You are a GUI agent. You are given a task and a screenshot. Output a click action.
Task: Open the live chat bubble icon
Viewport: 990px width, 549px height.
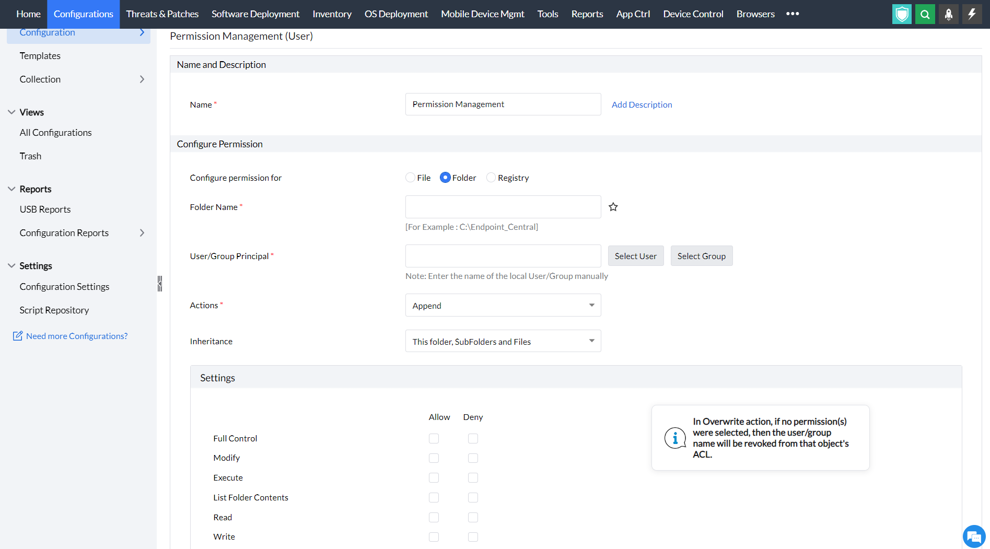[x=974, y=536]
